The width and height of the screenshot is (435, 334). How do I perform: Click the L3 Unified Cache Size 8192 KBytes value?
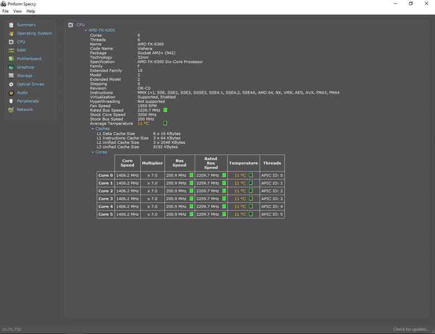pos(166,147)
